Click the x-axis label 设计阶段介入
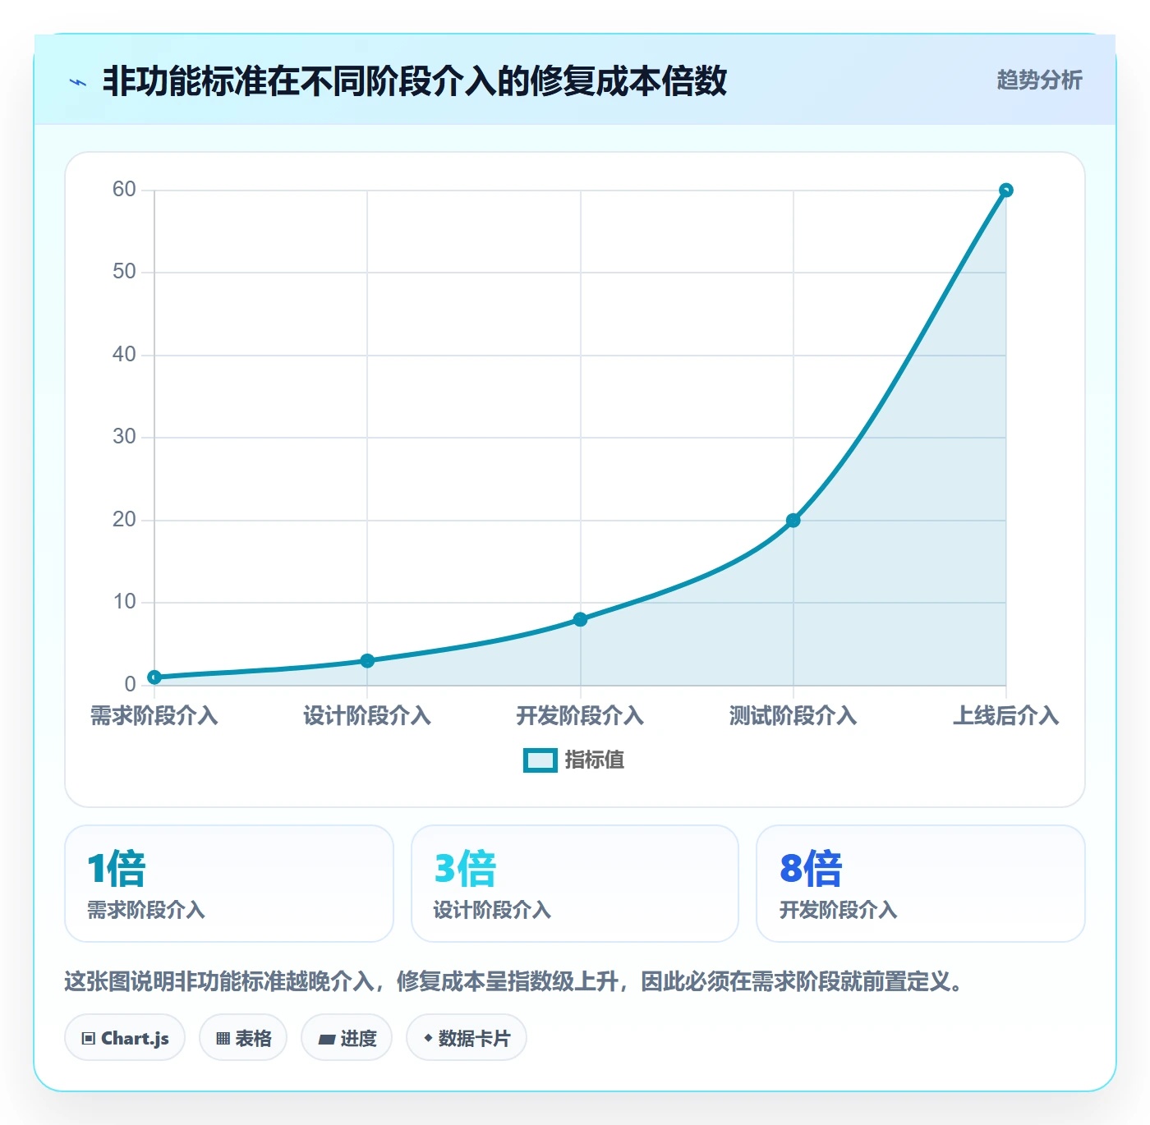The height and width of the screenshot is (1125, 1150). (367, 716)
